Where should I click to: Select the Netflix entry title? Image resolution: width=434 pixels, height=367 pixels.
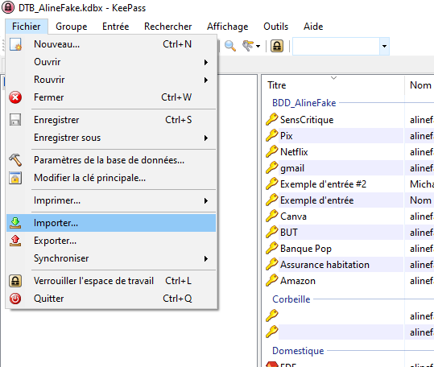click(294, 152)
